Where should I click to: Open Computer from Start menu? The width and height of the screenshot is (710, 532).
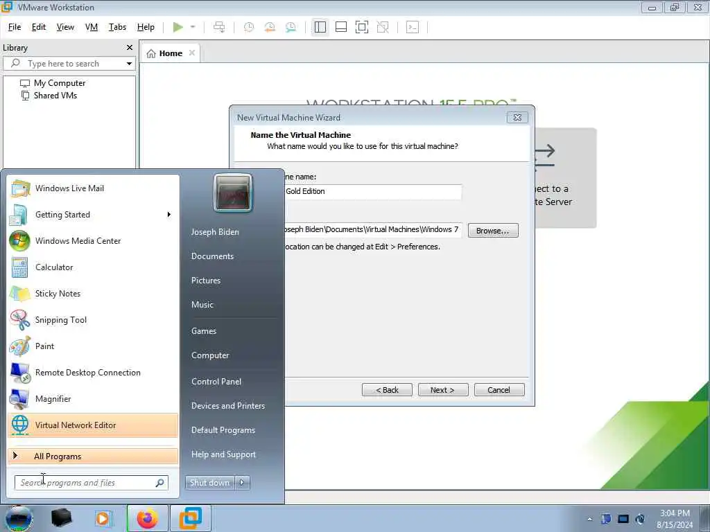click(210, 355)
